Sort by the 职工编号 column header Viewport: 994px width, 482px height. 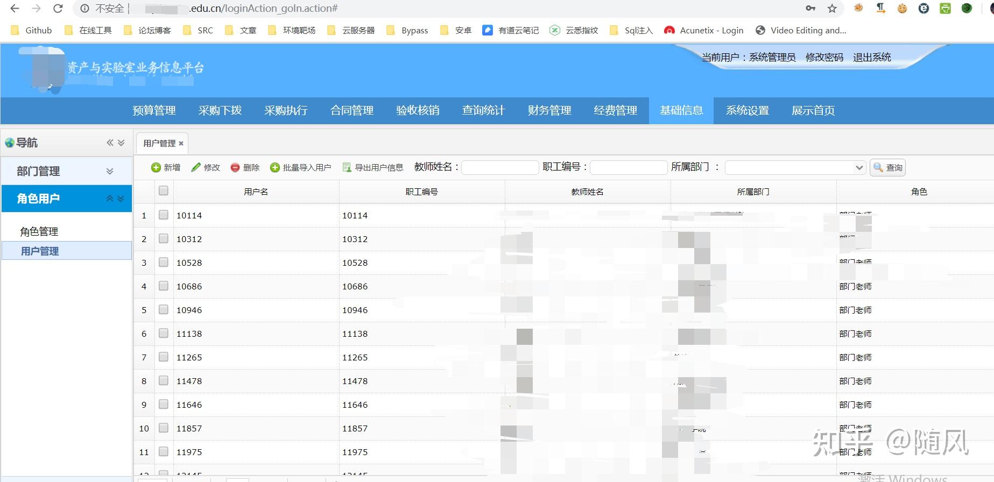click(422, 192)
